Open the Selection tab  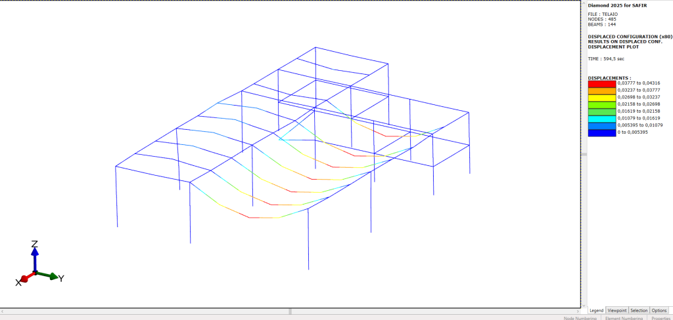[639, 310]
